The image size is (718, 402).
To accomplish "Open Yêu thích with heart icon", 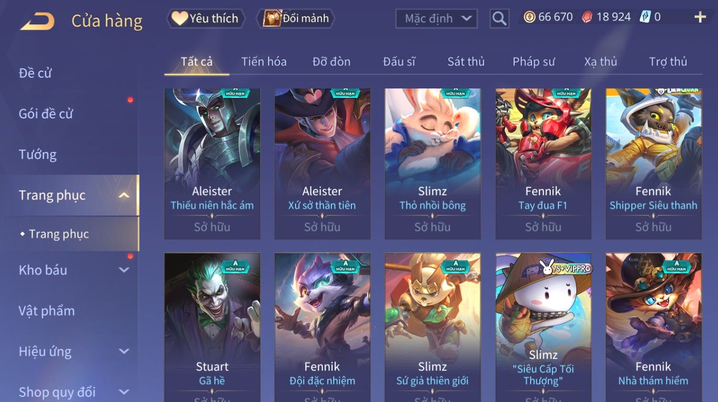I will 205,19.
